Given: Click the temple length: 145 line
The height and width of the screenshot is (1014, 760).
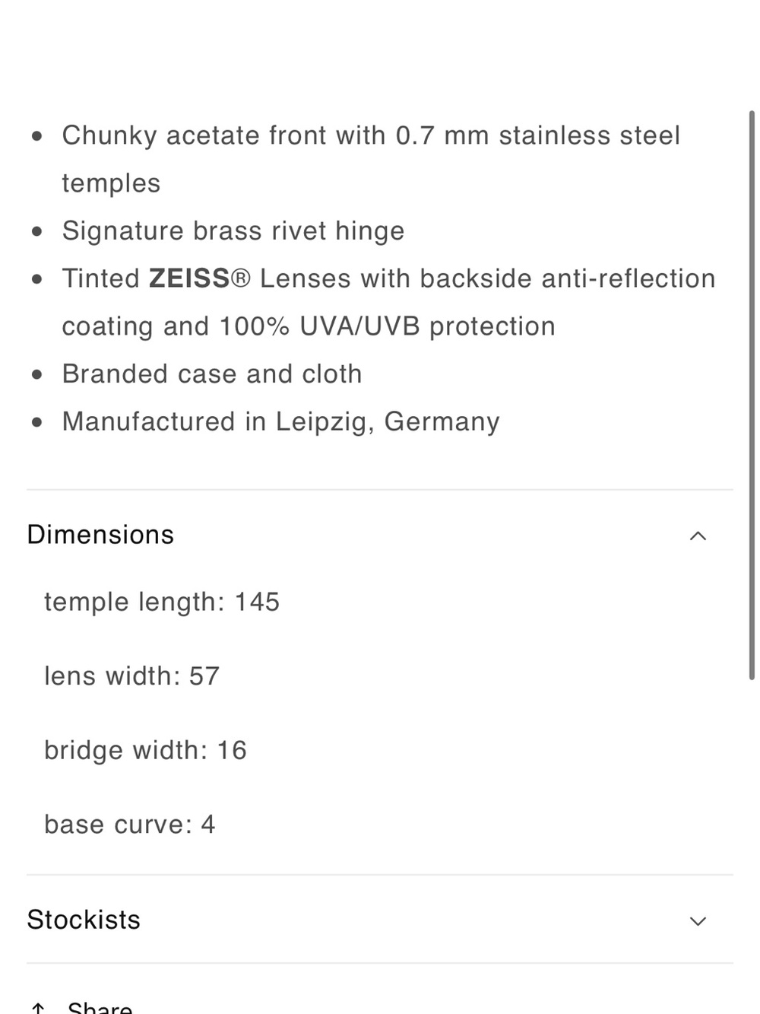Looking at the screenshot, I should coord(162,602).
